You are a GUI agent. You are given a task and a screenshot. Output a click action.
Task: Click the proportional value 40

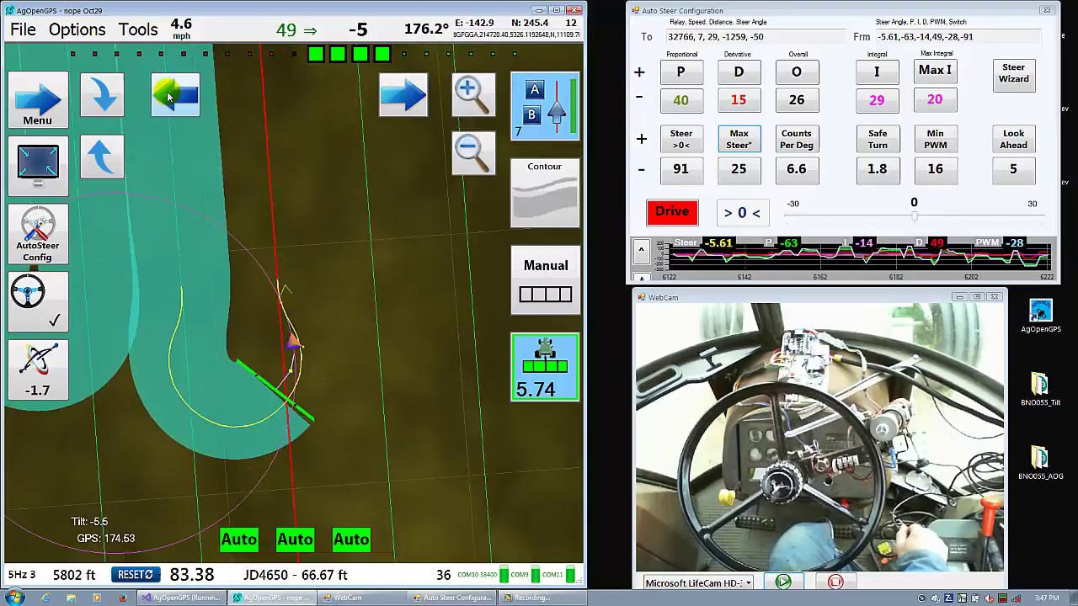[x=680, y=100]
